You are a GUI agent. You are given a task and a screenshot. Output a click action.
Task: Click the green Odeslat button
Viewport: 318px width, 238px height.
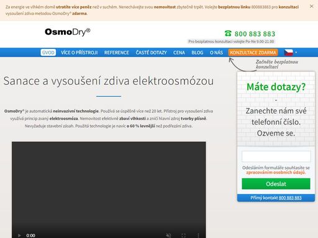click(276, 183)
